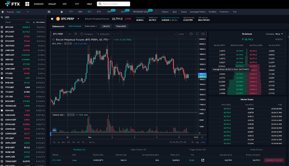Image resolution: width=289 pixels, height=166 pixels.
Task: Open the Indicators tool
Action: coord(103,34)
